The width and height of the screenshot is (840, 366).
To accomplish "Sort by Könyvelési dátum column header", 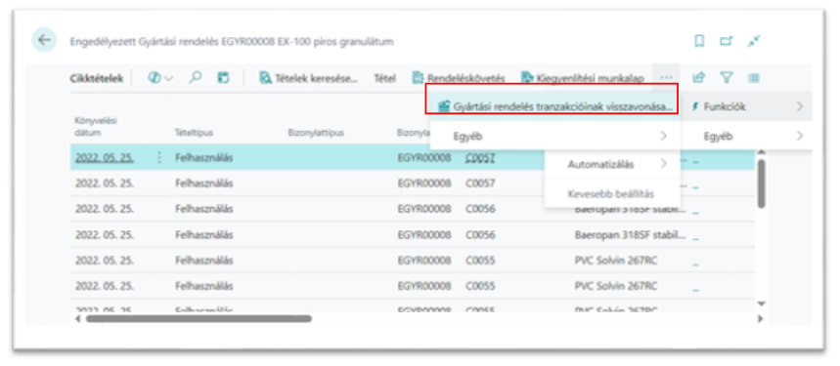I will coord(96,126).
